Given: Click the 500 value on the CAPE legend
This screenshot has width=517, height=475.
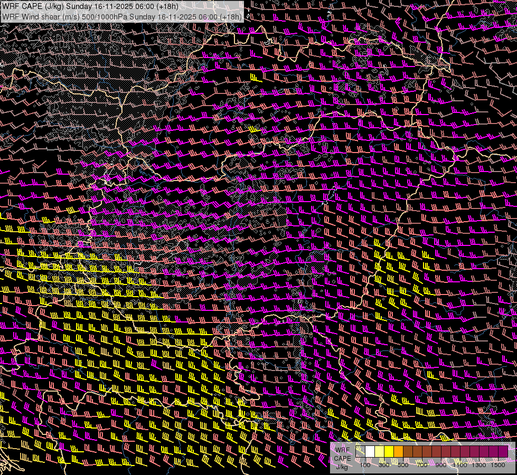Looking at the screenshot, I should [x=403, y=465].
